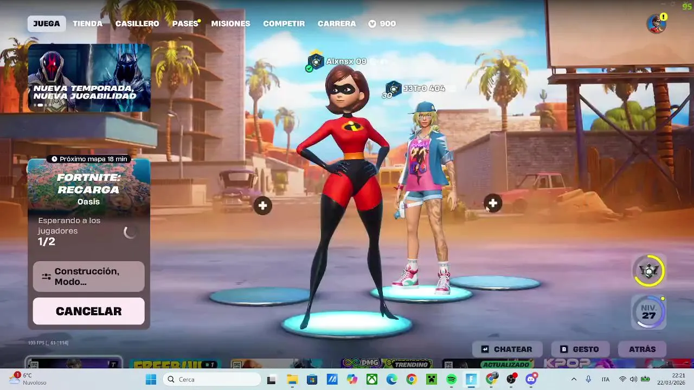Click the GESTO button
This screenshot has height=390, width=694.
(580, 349)
